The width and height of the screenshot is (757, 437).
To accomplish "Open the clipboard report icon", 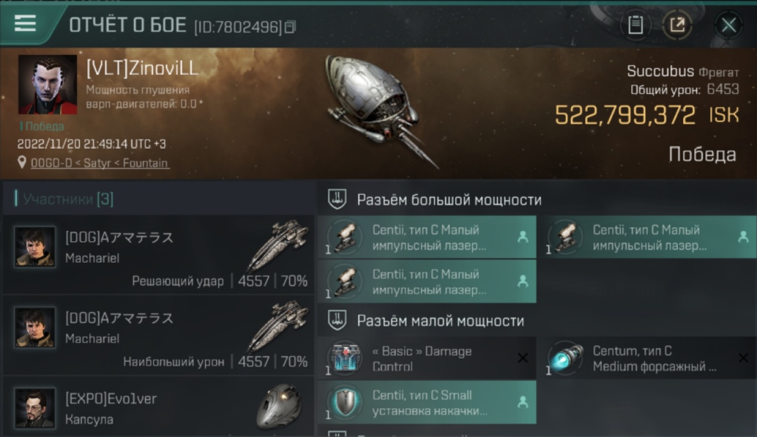I will click(x=635, y=25).
